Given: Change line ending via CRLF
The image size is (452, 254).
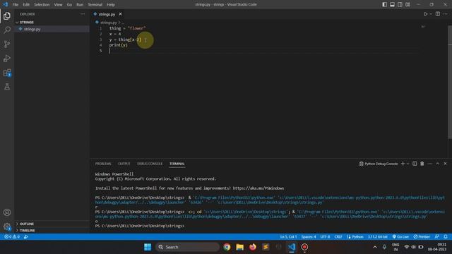Looking at the screenshot, I should (338, 237).
